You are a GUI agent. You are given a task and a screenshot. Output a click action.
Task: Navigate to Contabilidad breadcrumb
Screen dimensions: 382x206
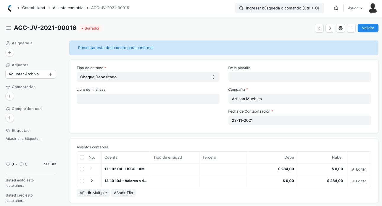(34, 8)
